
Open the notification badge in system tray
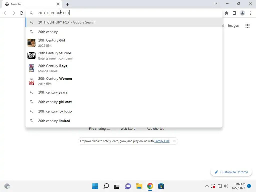point(249,186)
